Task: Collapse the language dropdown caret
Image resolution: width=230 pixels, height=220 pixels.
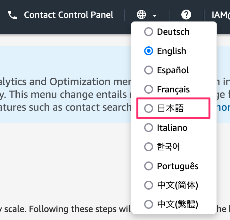Action: 155,15
